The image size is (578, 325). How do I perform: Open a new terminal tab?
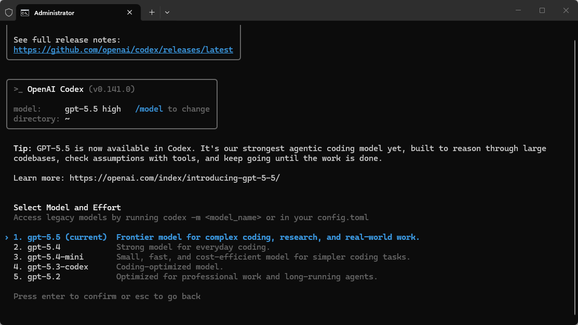pos(152,12)
